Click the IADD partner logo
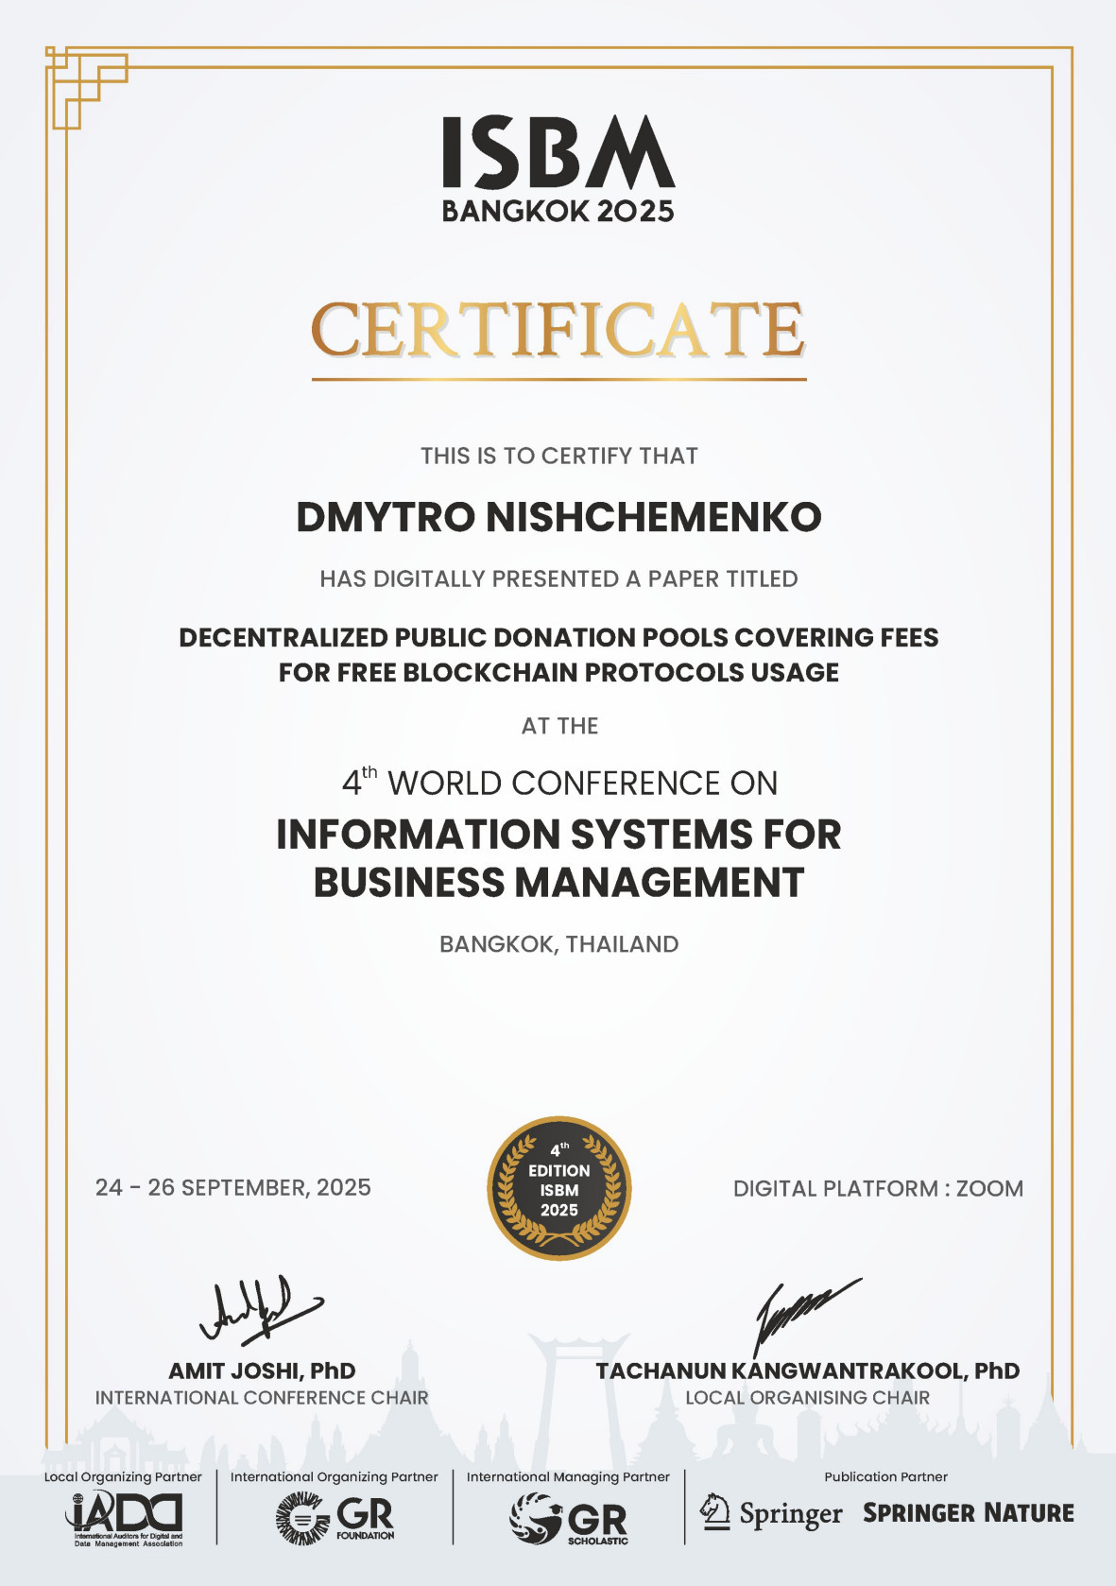1116x1586 pixels. point(124,1519)
